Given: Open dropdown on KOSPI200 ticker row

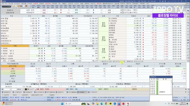Looking at the screenshot, I should point(45,97).
